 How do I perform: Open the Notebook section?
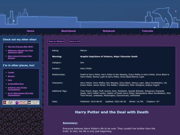point(109,31)
